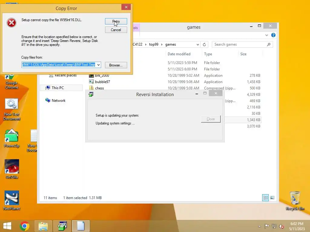Click the 3,070 KB size cell

[x=253, y=126]
